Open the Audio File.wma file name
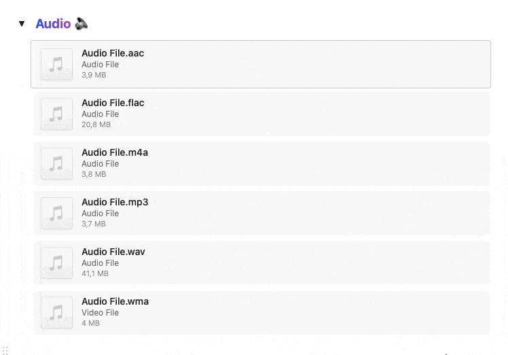The height and width of the screenshot is (355, 508). [x=115, y=301]
